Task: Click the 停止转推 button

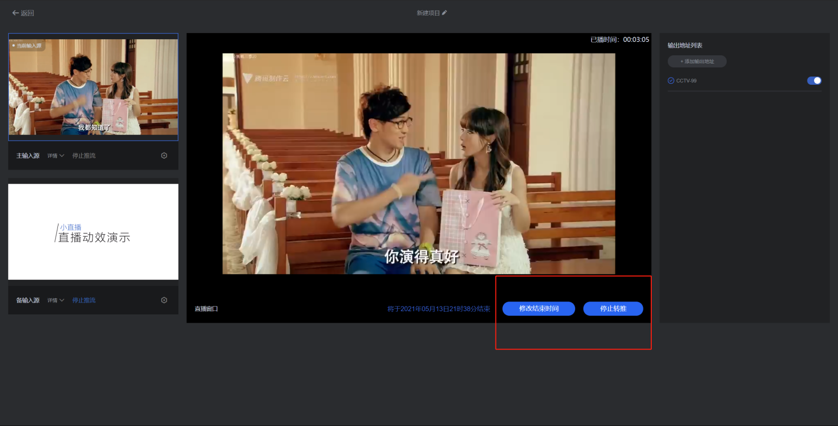Action: (x=613, y=309)
